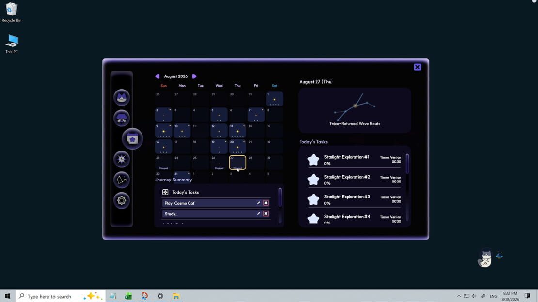Open the cat profile sidebar icon

122,98
